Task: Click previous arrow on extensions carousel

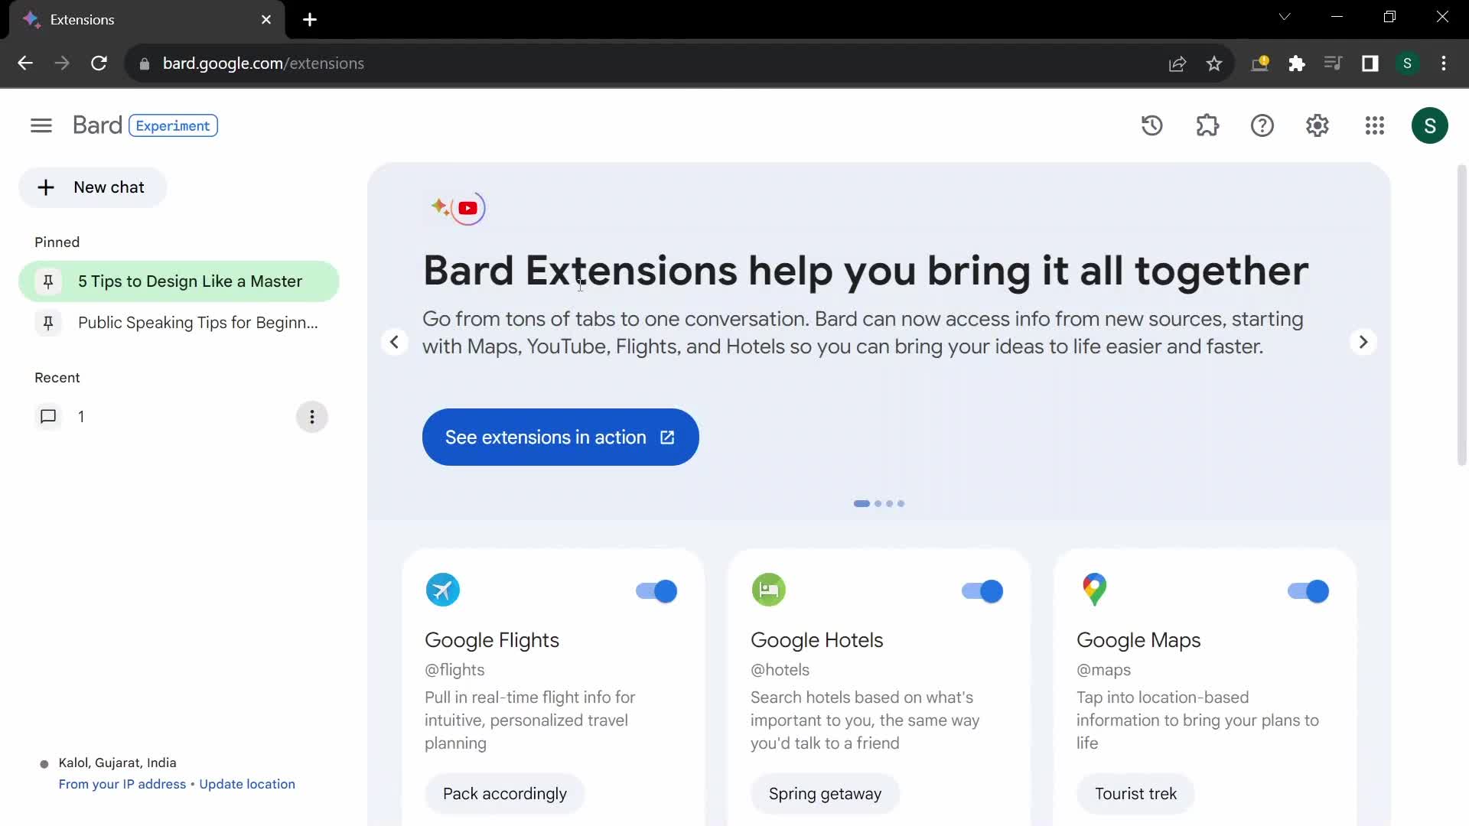Action: coord(393,341)
